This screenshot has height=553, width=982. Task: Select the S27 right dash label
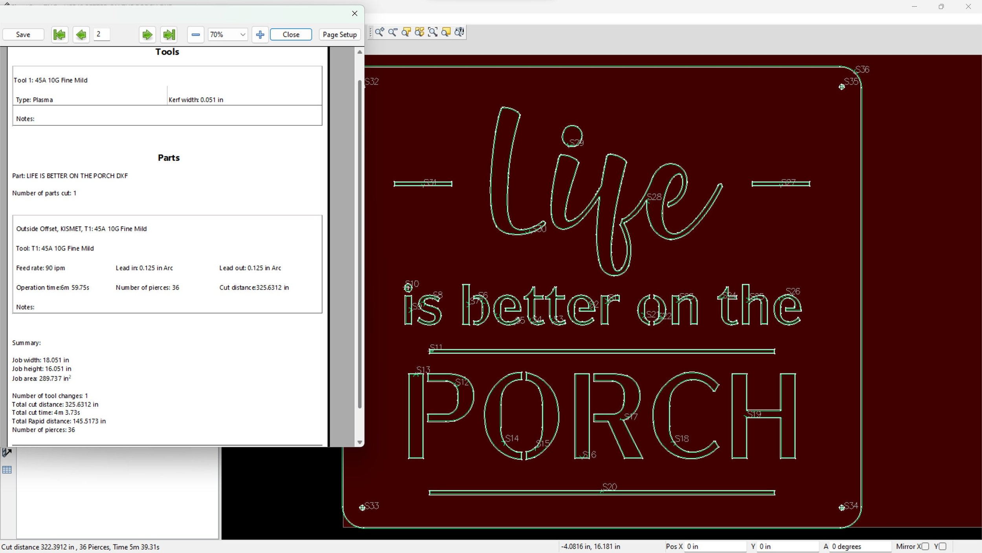[x=788, y=182]
